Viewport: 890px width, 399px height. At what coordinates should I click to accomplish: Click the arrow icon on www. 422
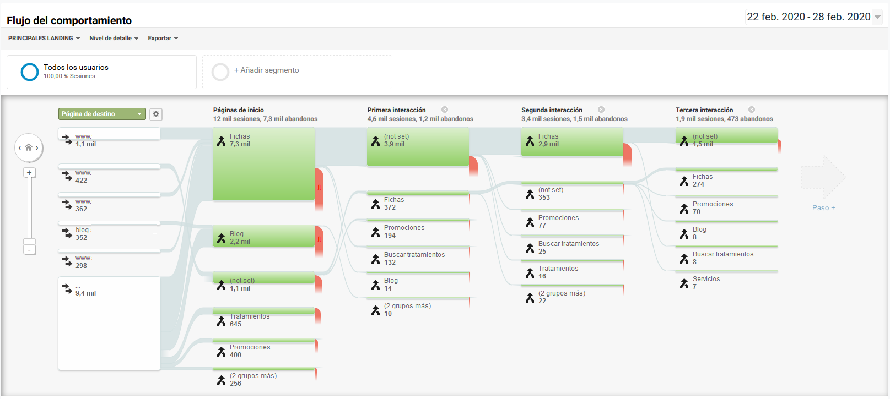coord(67,176)
